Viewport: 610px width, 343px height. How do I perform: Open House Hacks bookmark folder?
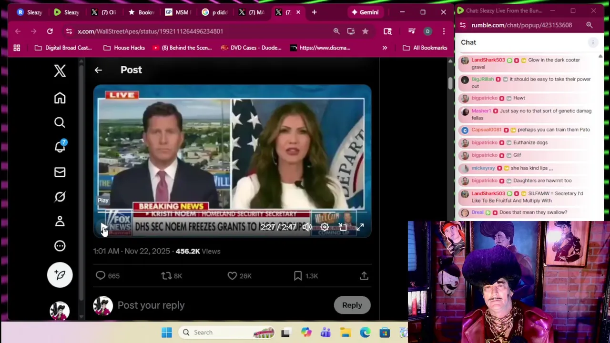124,48
